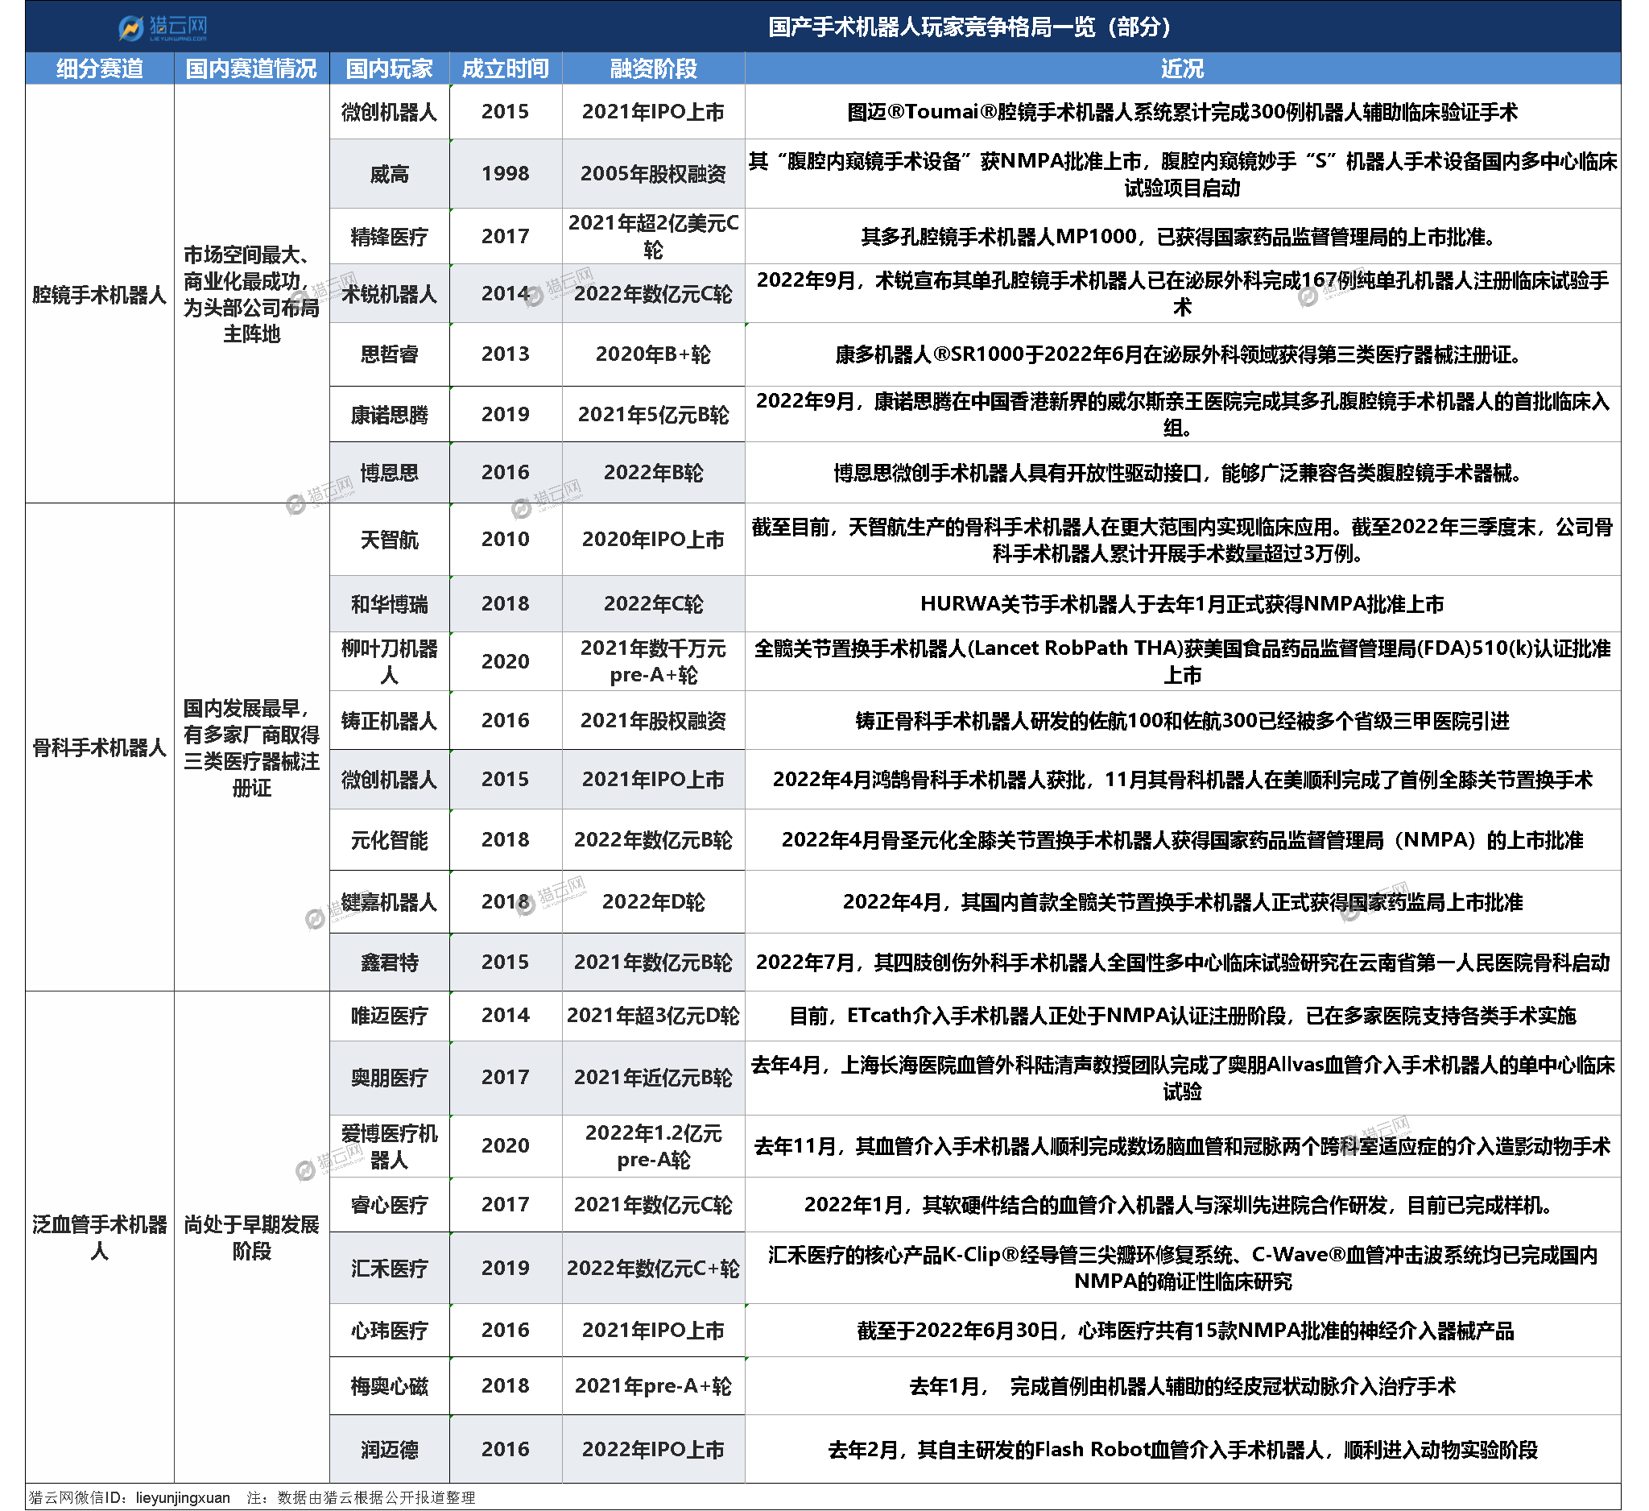This screenshot has width=1649, height=1511.
Task: Click the 威高 player cell
Action: 390,173
